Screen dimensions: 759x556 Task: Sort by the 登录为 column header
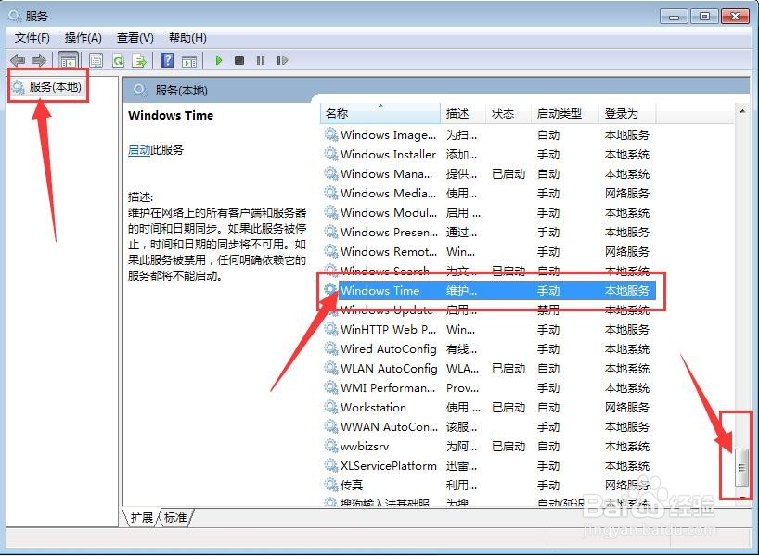pos(627,114)
